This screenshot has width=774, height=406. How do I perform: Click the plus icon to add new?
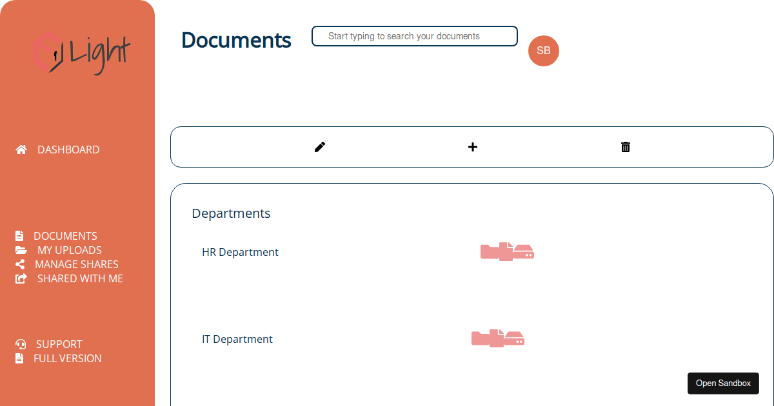[473, 147]
